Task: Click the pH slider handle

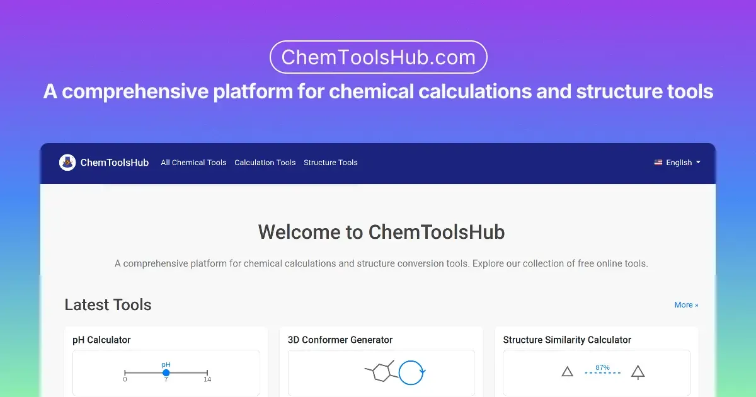Action: pyautogui.click(x=166, y=373)
